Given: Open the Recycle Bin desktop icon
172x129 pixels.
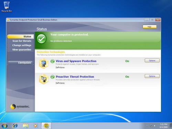Looking at the screenshot, I should (7, 7).
